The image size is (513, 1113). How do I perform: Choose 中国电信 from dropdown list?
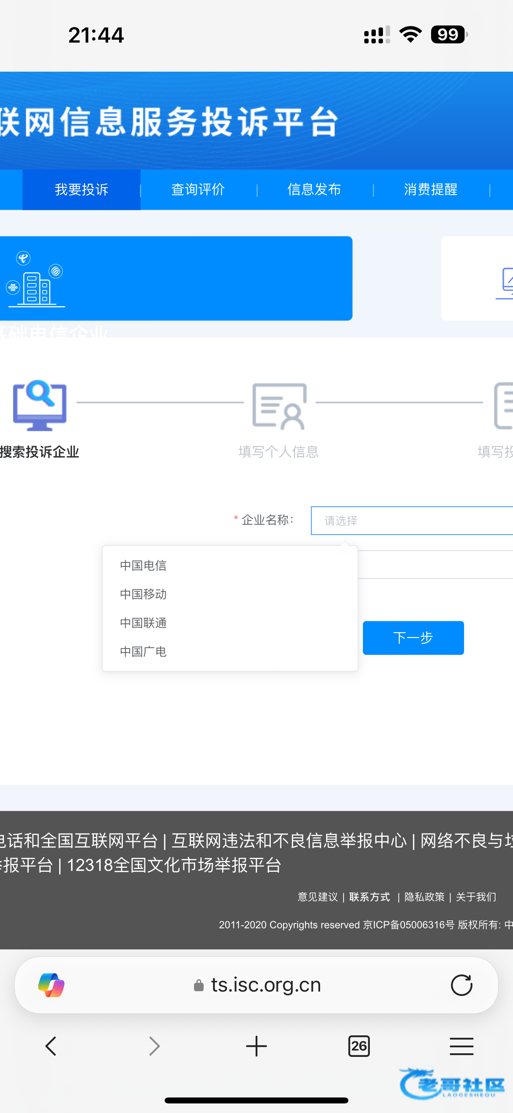pos(144,566)
